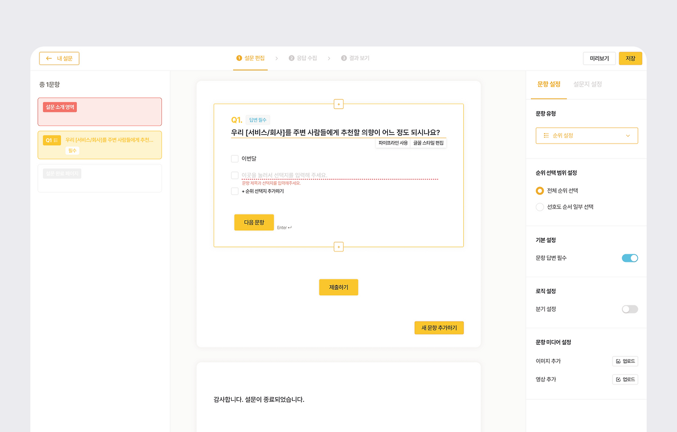Image resolution: width=677 pixels, height=432 pixels.
Task: Add a question with 새 문항 추가하기
Action: tap(439, 328)
